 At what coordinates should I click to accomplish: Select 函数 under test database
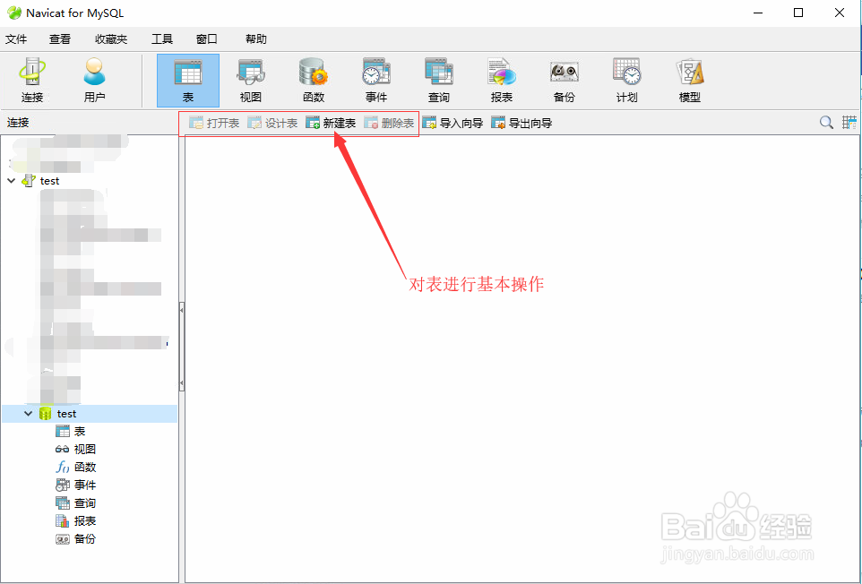click(x=76, y=467)
